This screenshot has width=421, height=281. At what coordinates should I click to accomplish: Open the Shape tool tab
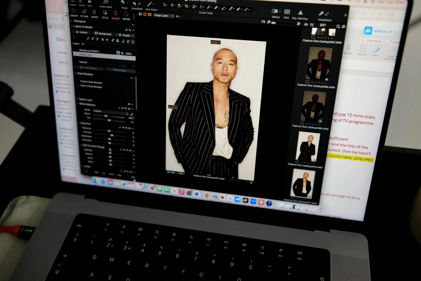tap(94, 14)
